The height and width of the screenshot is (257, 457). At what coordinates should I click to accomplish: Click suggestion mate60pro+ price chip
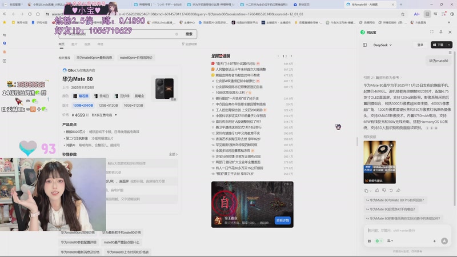coord(136,58)
